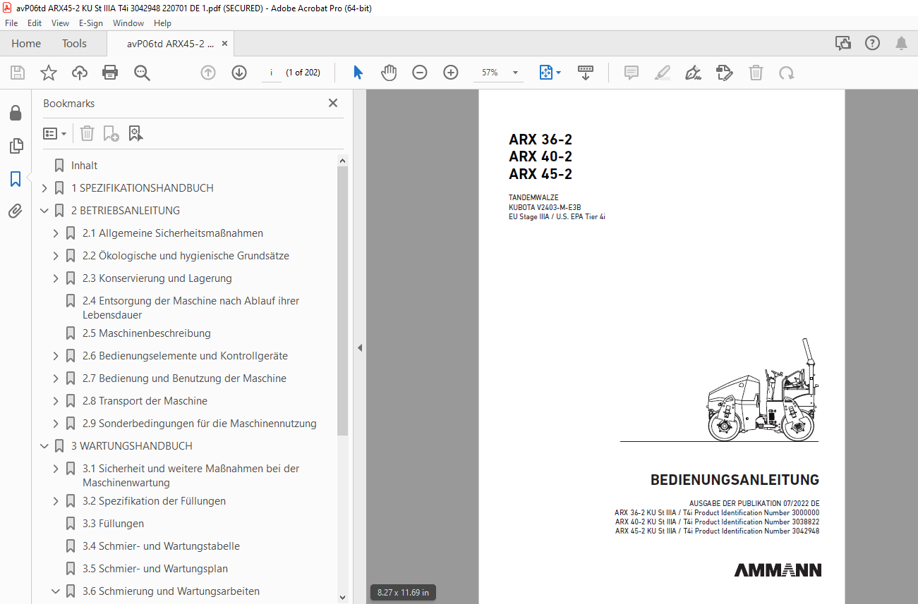Close the avP06td ARX45-2 document tab
The image size is (918, 604).
(x=224, y=44)
